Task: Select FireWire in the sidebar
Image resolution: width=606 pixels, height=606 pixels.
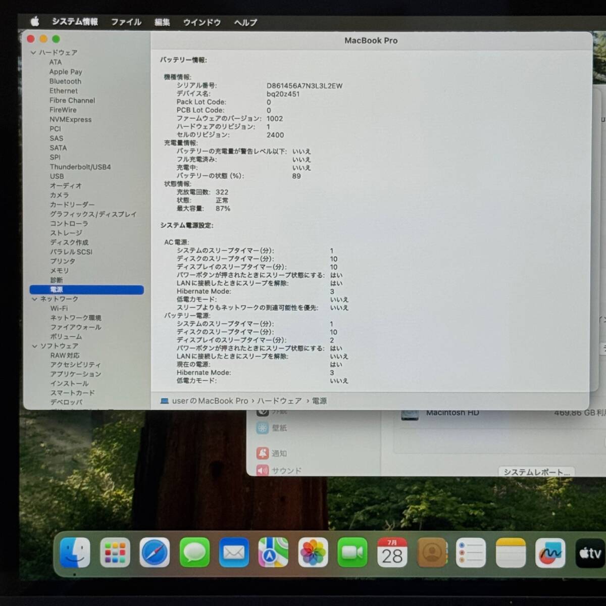Action: 63,110
